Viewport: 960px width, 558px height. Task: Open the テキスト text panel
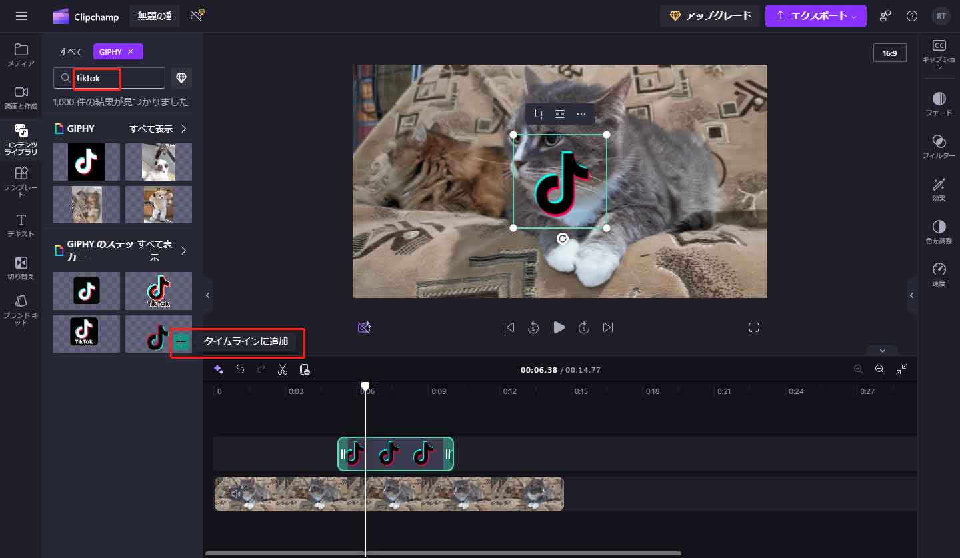21,225
